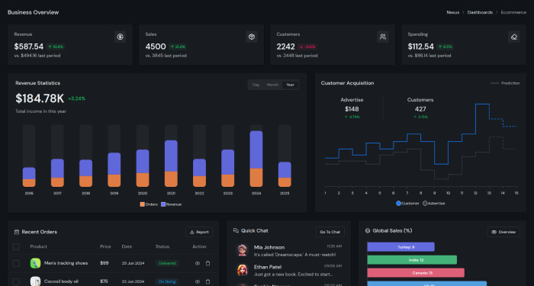Download the Recent Orders report
Image resolution: width=534 pixels, height=286 pixels.
(x=199, y=232)
